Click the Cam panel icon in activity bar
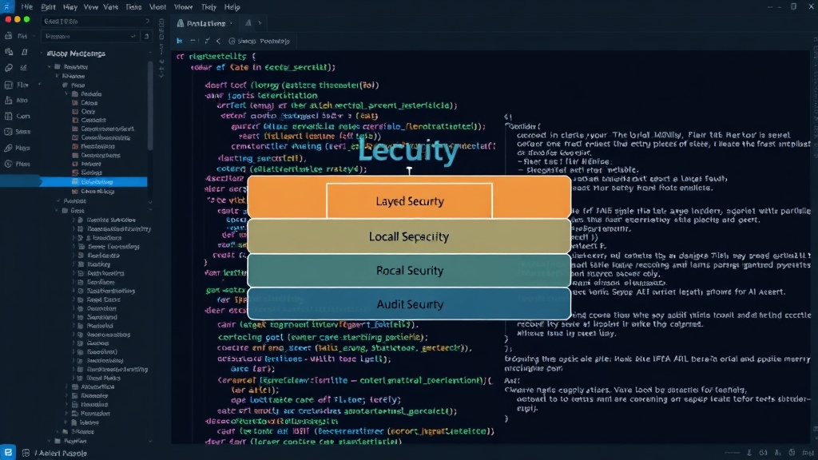Screen dimensions: 818x460 click(x=9, y=116)
